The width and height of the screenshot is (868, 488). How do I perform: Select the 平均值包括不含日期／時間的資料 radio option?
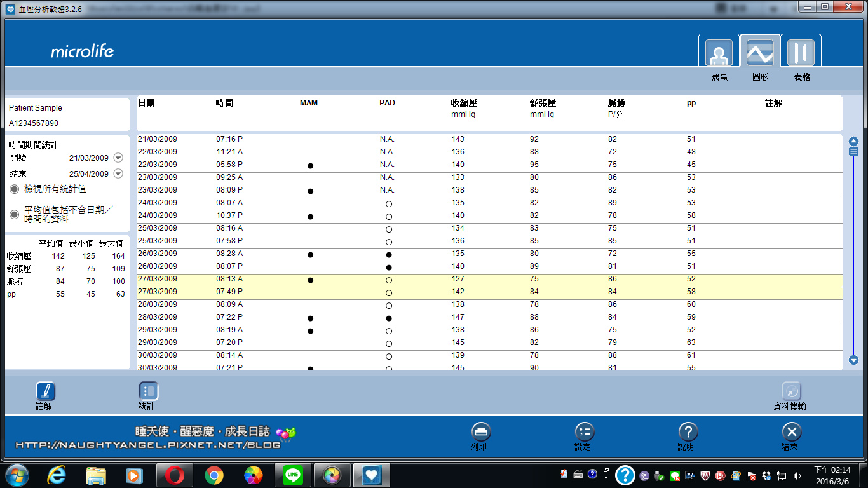15,214
